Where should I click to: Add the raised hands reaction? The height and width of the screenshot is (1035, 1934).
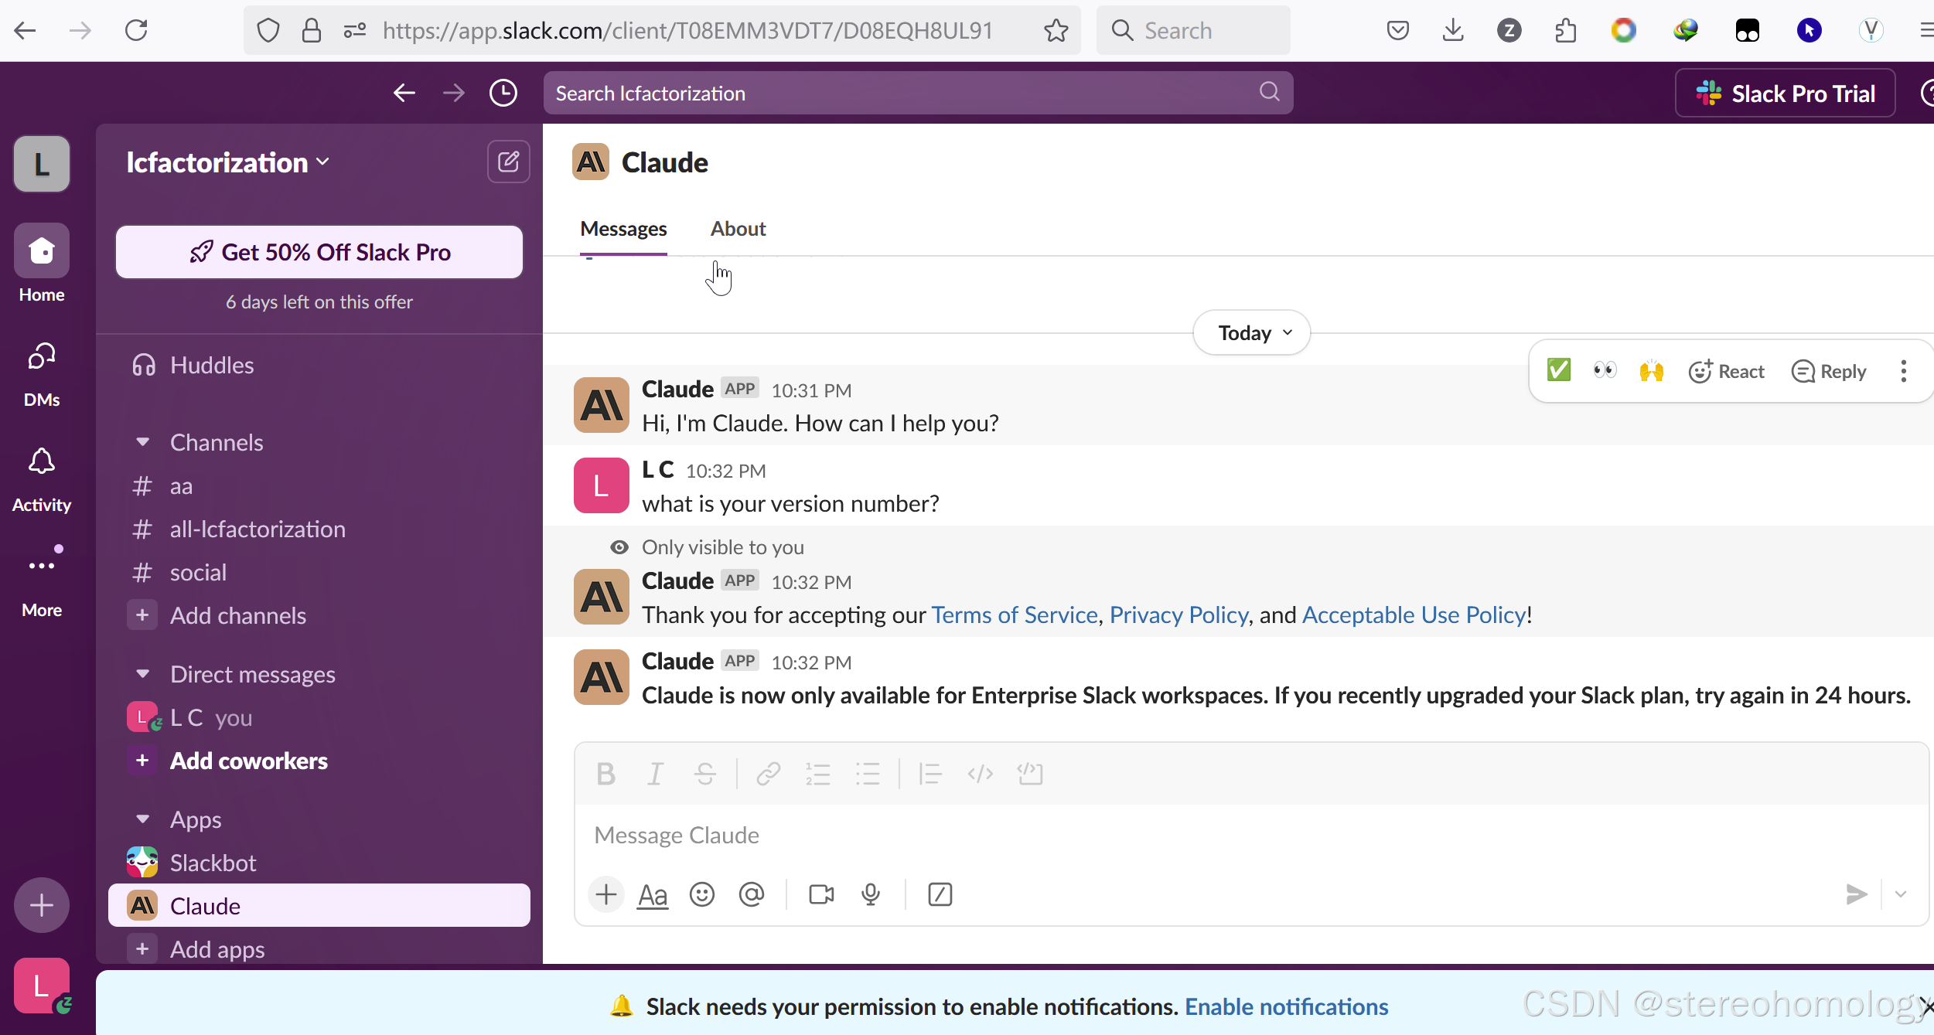click(x=1651, y=371)
